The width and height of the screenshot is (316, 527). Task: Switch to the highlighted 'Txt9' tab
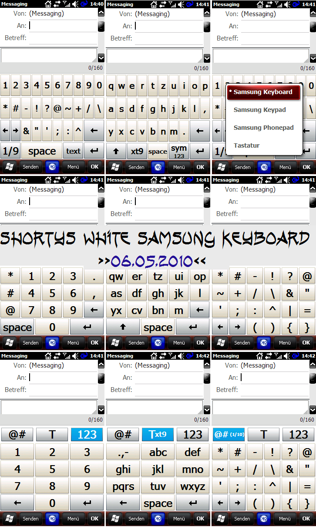[x=158, y=434]
